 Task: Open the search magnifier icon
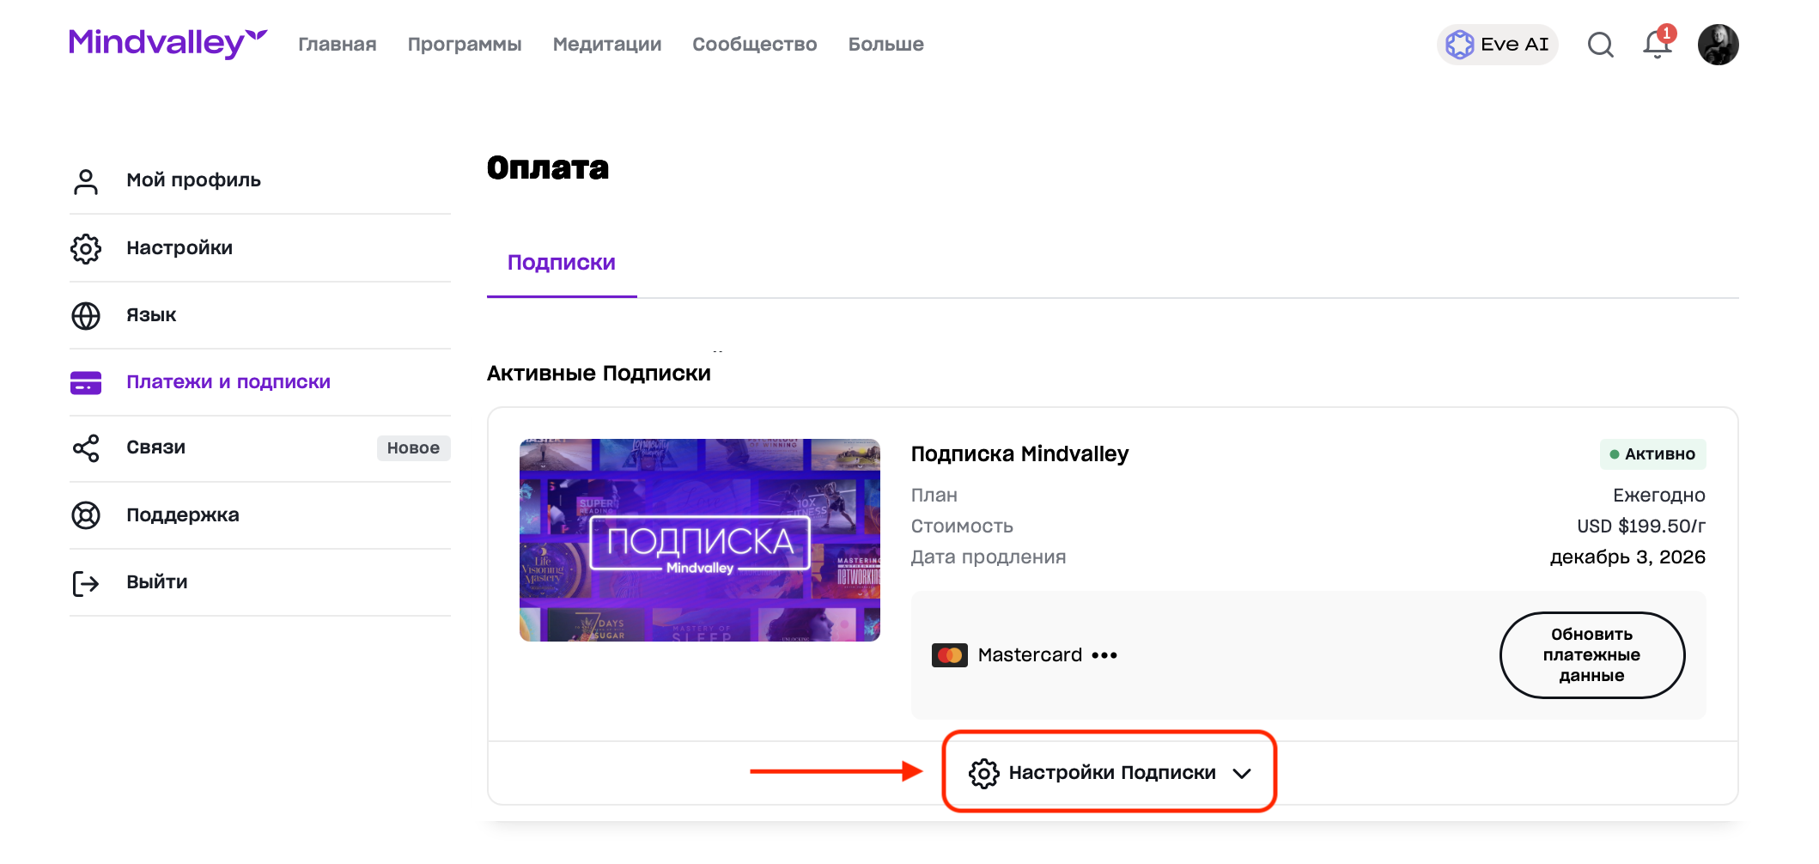click(1600, 45)
